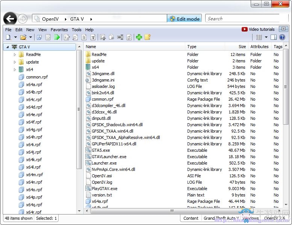Open the breadcrumb arrow after OpenIV
This screenshot has width=292, height=225.
[65, 19]
